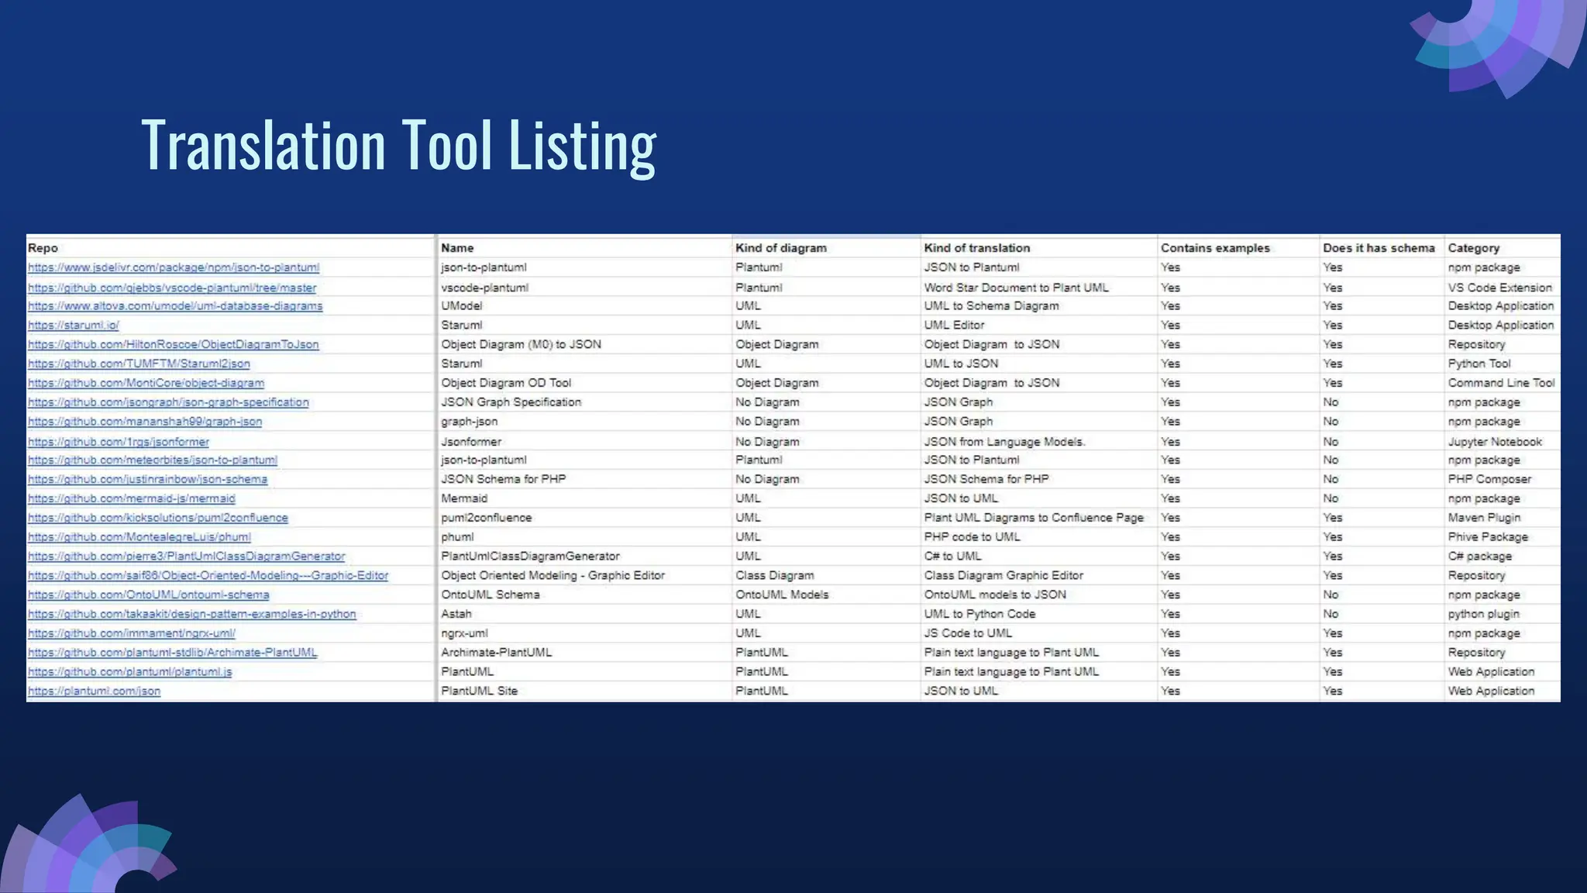Click the kicksolutions puml2confluence link

158,518
